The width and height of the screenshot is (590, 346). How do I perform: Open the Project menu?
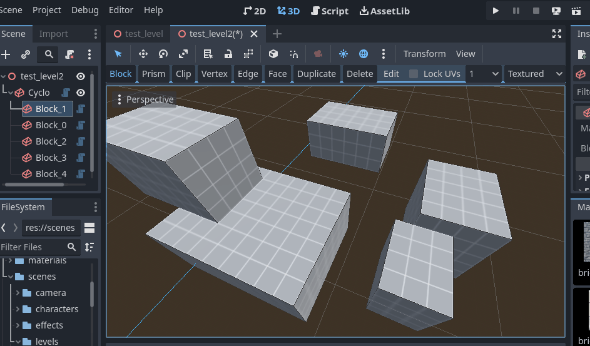pyautogui.click(x=47, y=10)
